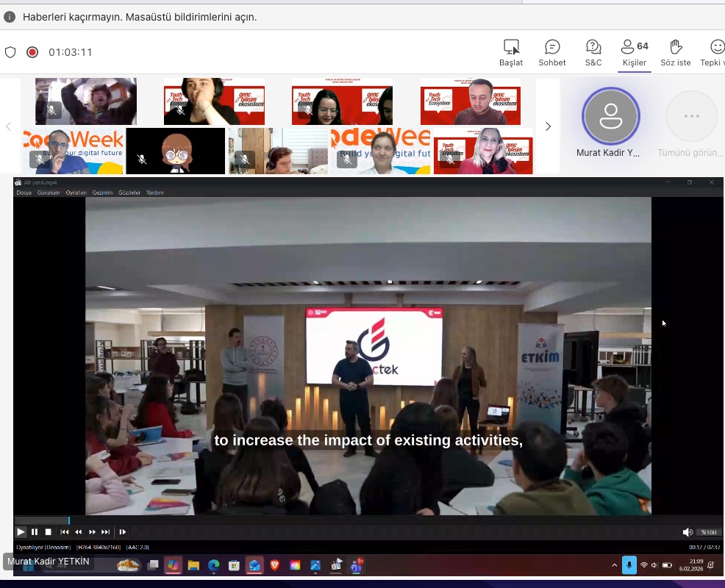Pause the video in media player
Viewport: 725px width, 588px height.
click(35, 532)
